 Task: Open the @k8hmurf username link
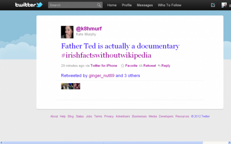point(89,29)
